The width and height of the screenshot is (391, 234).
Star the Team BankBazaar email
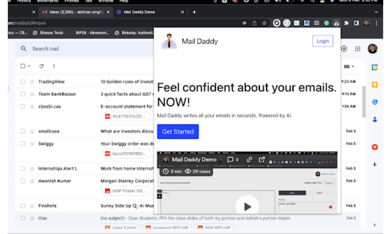point(32,94)
